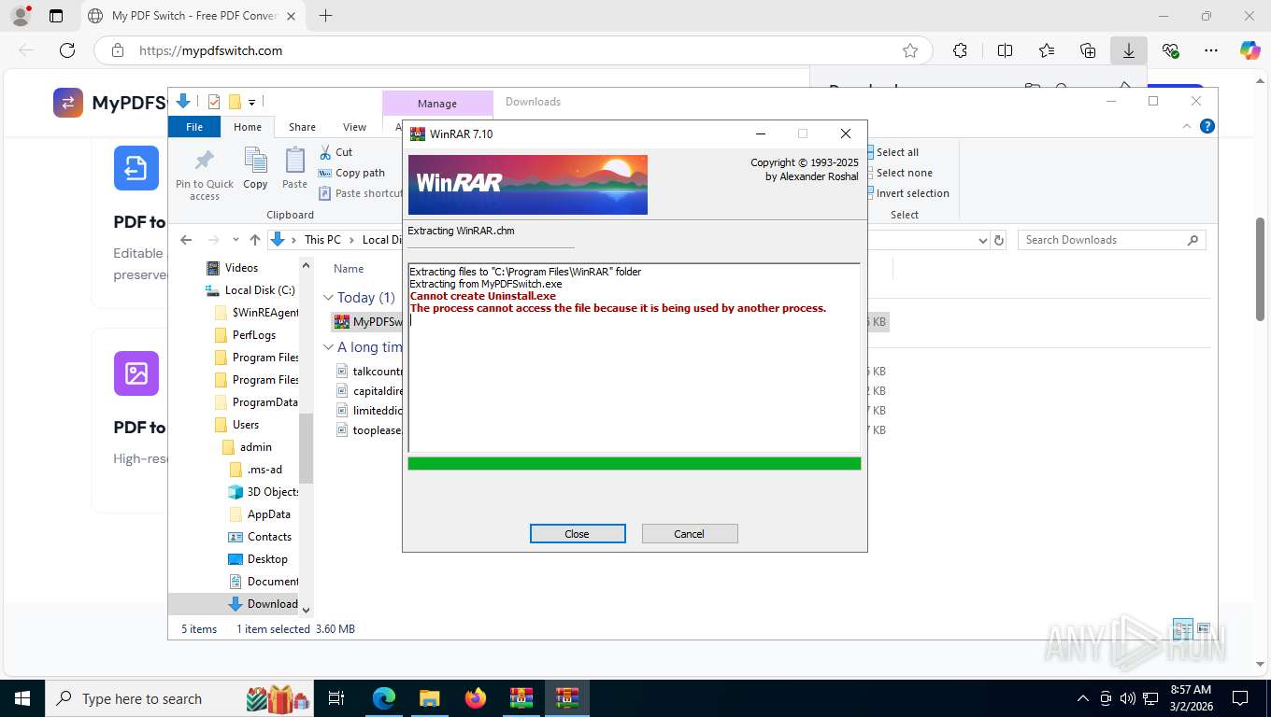Select $WinREAgent folder in tree
1271x717 pixels.
pyautogui.click(x=257, y=313)
